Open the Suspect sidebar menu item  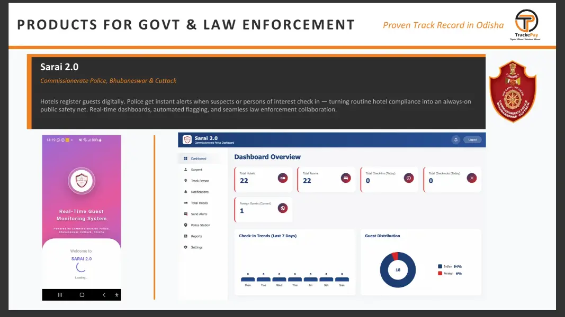[196, 170]
